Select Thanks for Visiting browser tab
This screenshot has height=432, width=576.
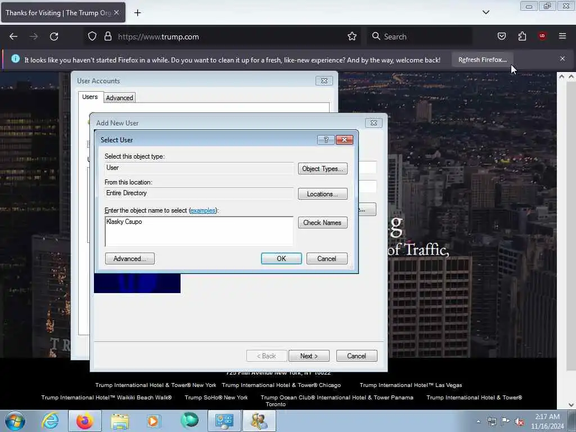(x=63, y=12)
